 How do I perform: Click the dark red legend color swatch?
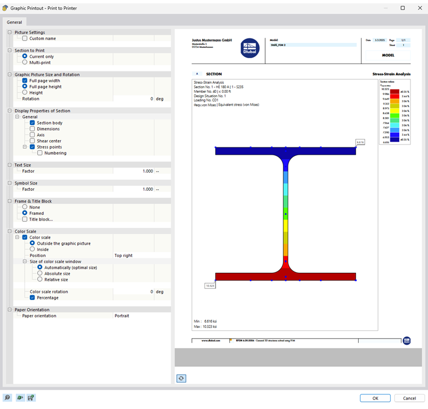click(x=395, y=92)
